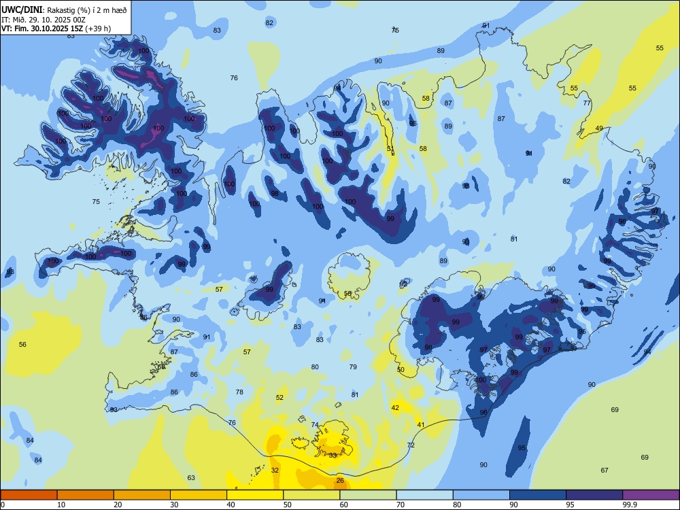Click the humidity value '78' on the map
This screenshot has height=510, width=680.
tap(239, 392)
